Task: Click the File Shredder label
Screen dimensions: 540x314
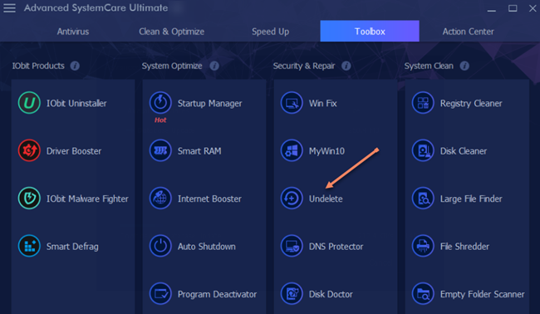Action: click(464, 247)
